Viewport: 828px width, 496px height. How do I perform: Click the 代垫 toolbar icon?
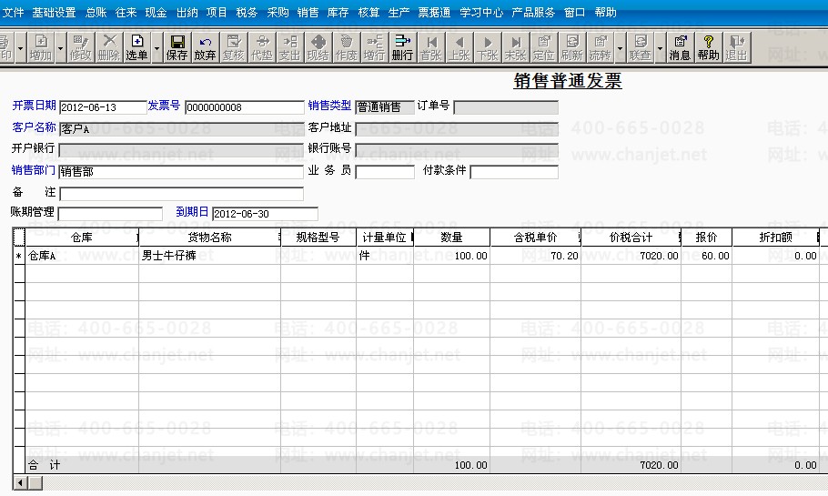click(x=261, y=47)
